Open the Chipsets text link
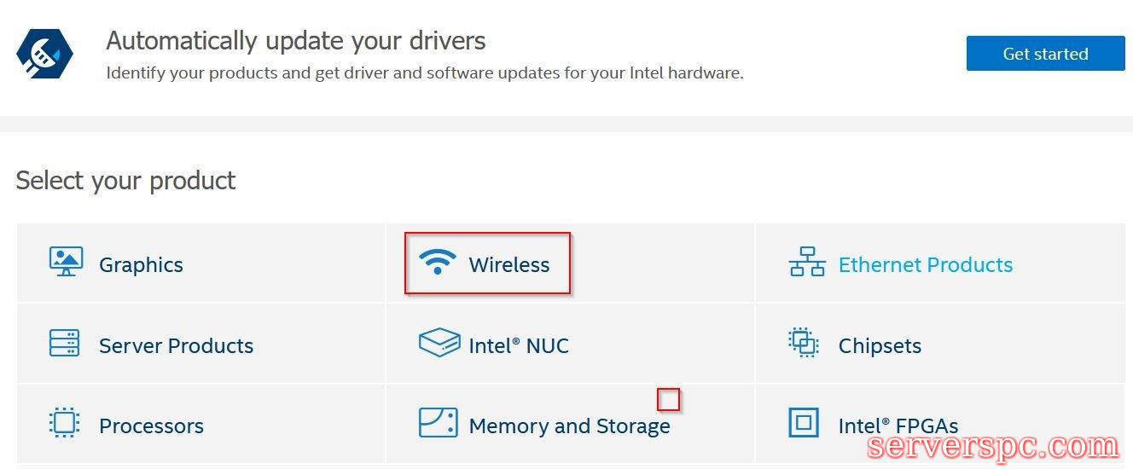The width and height of the screenshot is (1133, 469). pos(880,346)
